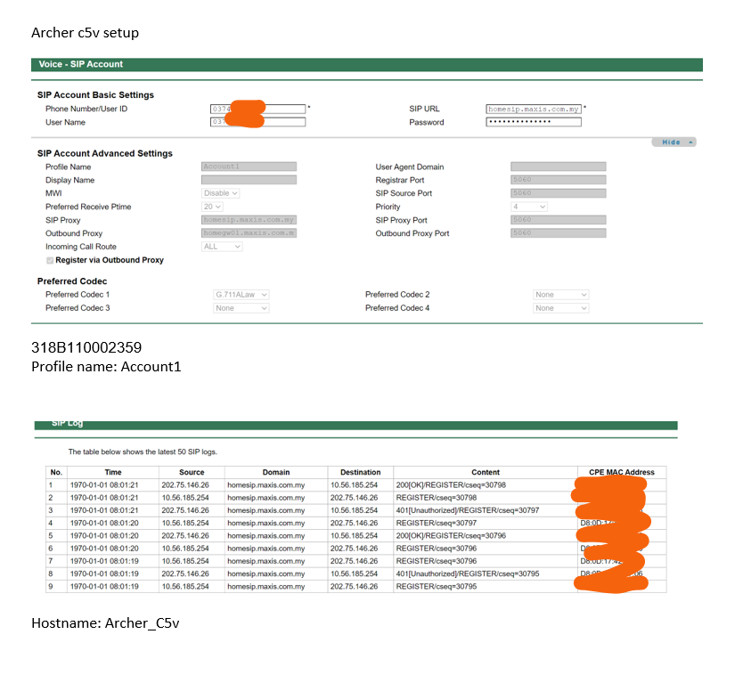Screen dimensions: 743x675
Task: Click the Display Name field
Action: [x=249, y=180]
